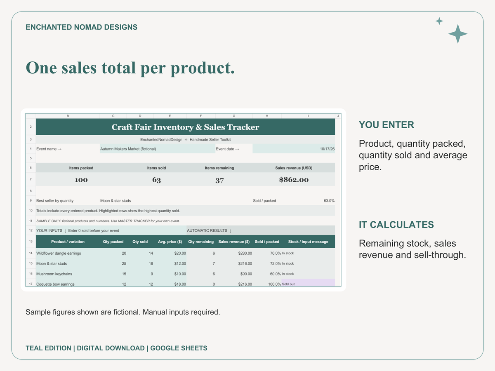Viewport: 495px width, 371px height.
Task: Select row 13 number header
Action: point(31,242)
